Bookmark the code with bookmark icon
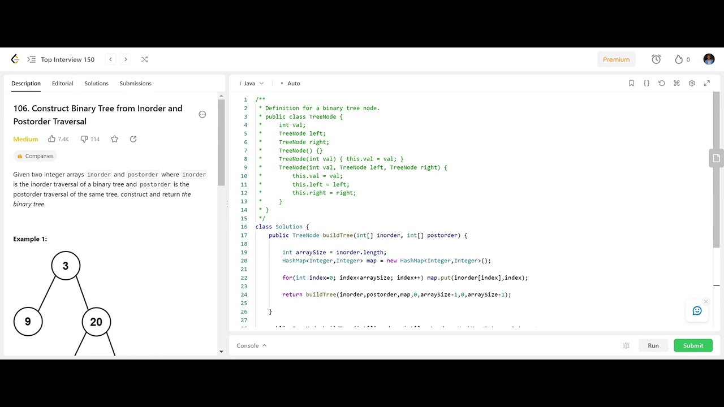Screen dimensions: 724x407 pos(631,83)
